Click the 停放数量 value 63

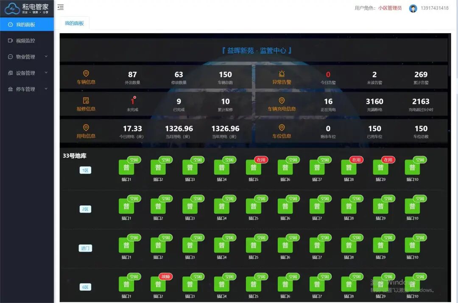(179, 75)
